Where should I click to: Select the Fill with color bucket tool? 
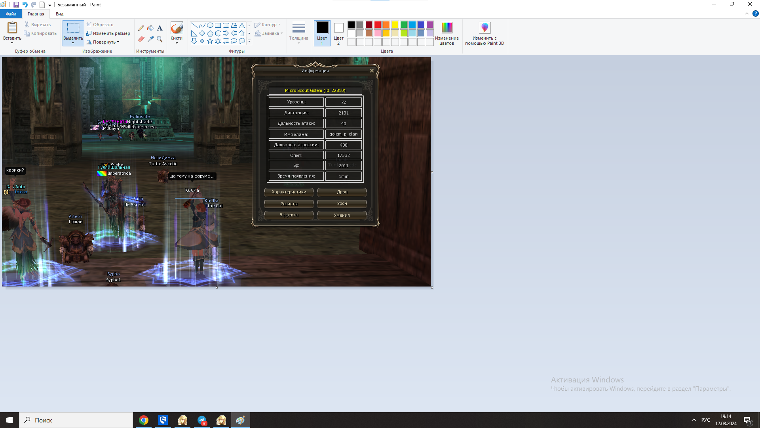[x=150, y=28]
